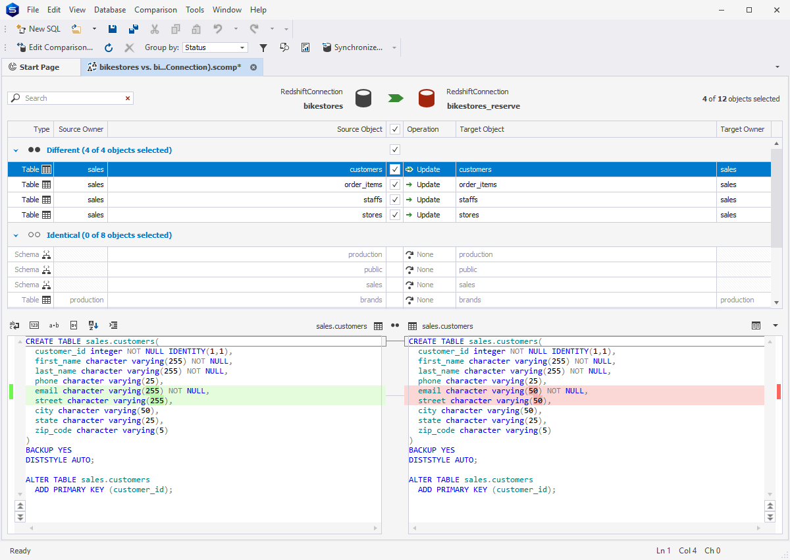Open the diff layout dropdown arrow
Viewport: 790px width, 560px height.
pyautogui.click(x=775, y=325)
